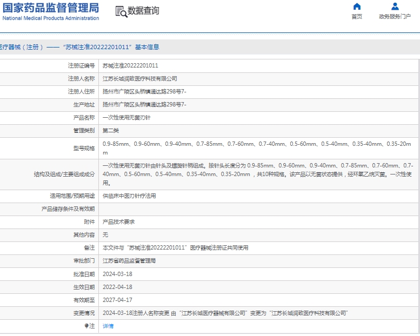Open the 详情 link
Image resolution: width=420 pixels, height=336 pixels.
(x=108, y=326)
